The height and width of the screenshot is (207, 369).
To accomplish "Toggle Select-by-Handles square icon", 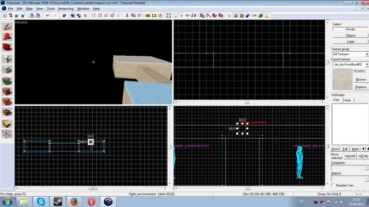I will pyautogui.click(x=168, y=16).
